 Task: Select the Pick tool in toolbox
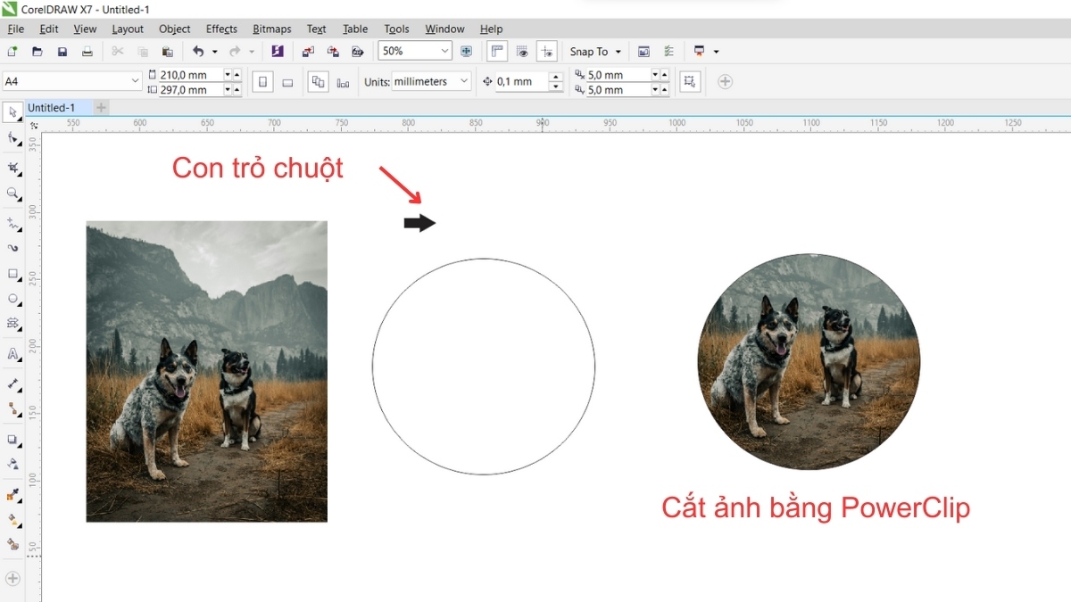click(12, 112)
